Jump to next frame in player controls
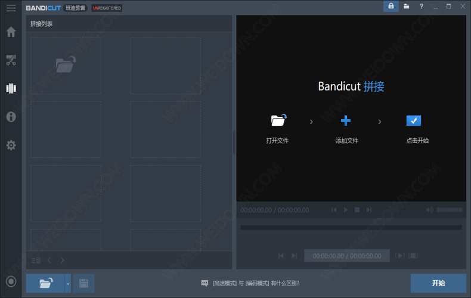471x298 pixels. click(x=369, y=210)
